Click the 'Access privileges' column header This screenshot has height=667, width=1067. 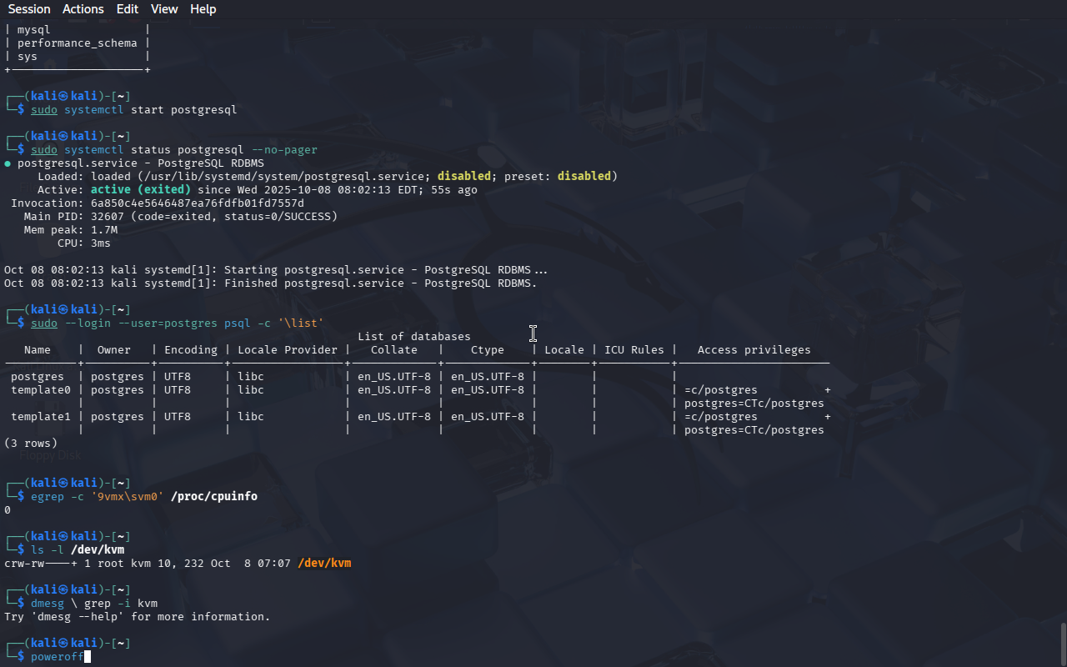pos(754,350)
